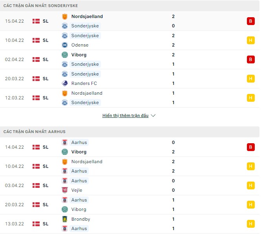Click SL league label on 10.04.22 Sonderjyske row

(46, 40)
